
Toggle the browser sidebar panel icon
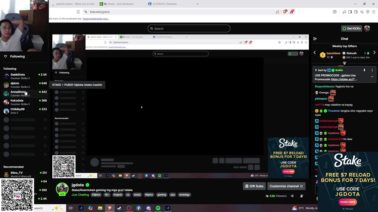tap(350, 12)
